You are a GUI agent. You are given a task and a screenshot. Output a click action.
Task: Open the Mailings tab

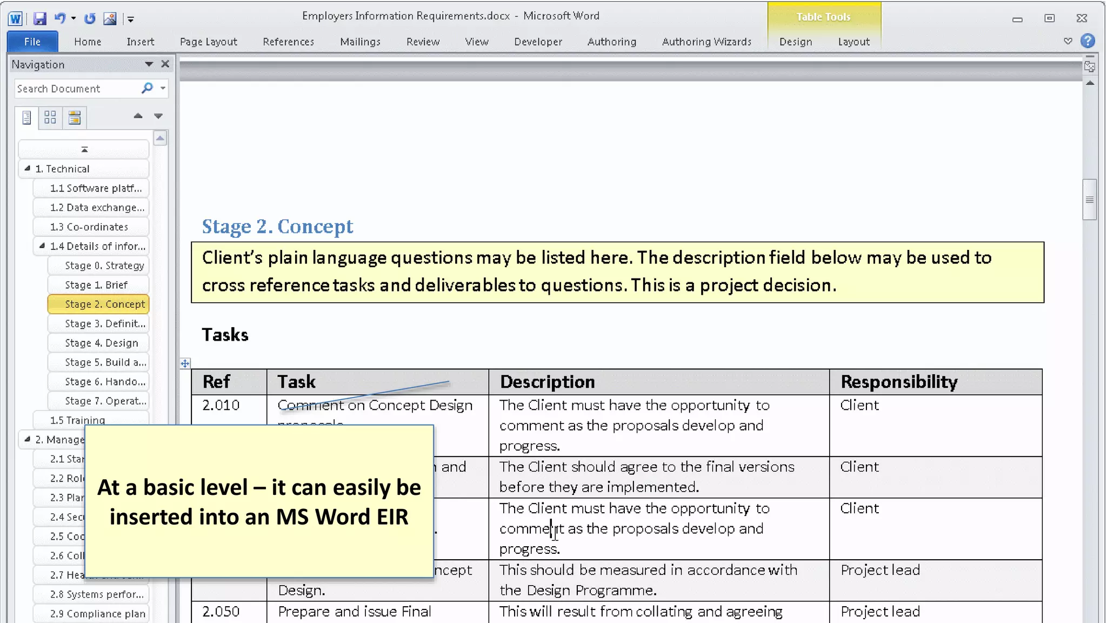[x=360, y=42]
